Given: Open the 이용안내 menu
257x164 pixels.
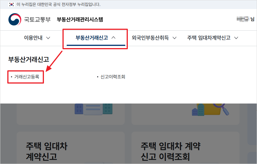Looking at the screenshot, I should click(34, 38).
